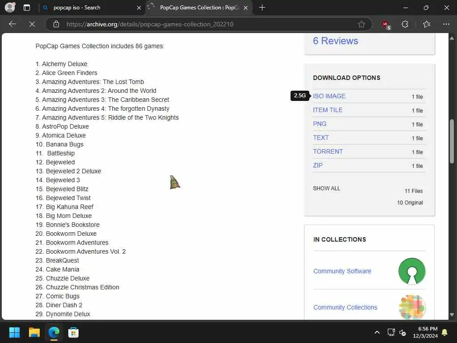Click the text "20. Bookworm Deluxe"
The width and height of the screenshot is (457, 343).
66,234
